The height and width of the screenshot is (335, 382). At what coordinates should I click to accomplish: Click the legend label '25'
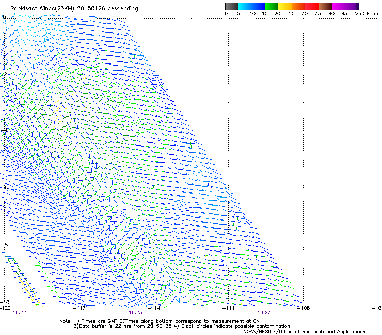point(292,14)
